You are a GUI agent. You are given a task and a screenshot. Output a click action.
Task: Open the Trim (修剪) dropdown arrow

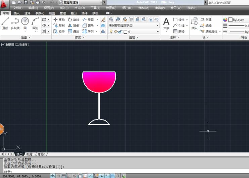97,20
